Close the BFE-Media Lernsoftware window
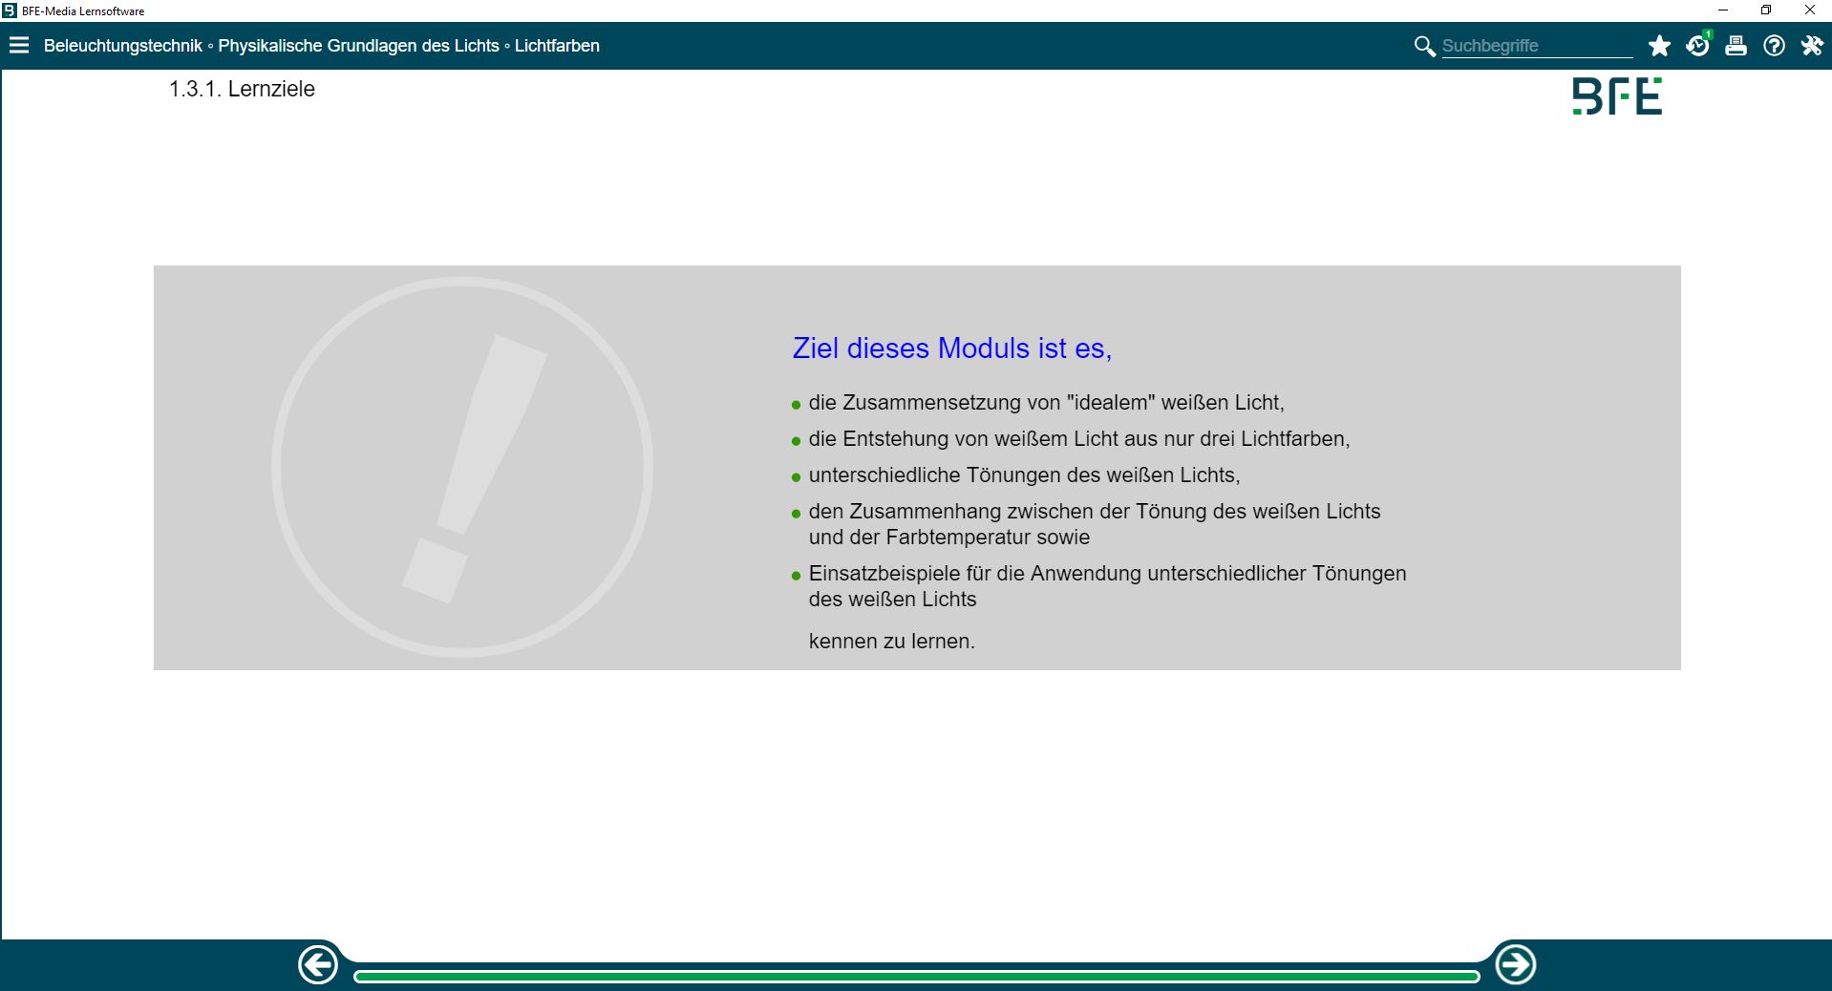The width and height of the screenshot is (1832, 991). tap(1809, 11)
